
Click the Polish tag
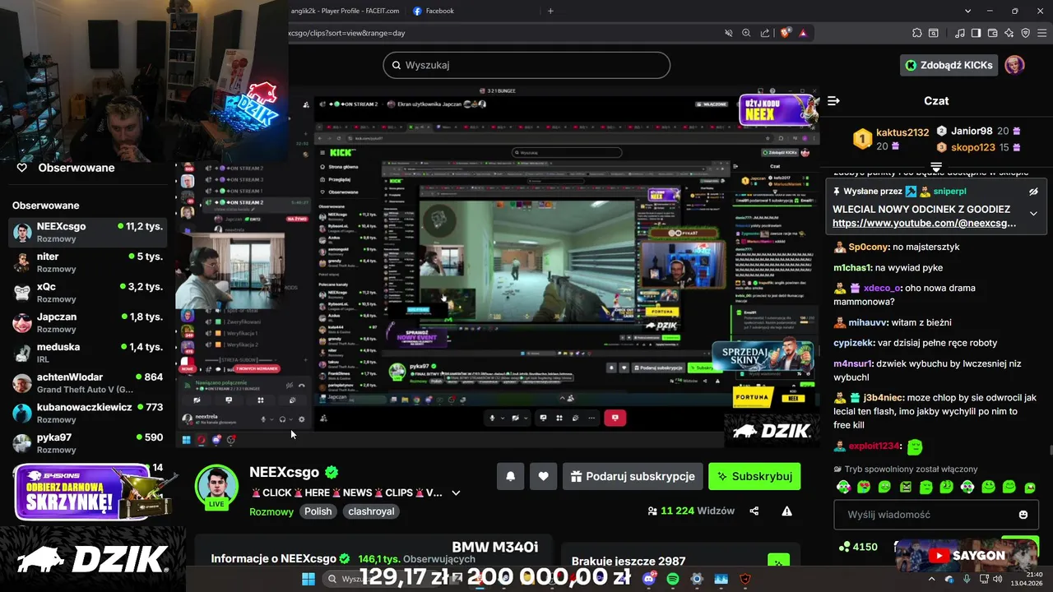(318, 511)
